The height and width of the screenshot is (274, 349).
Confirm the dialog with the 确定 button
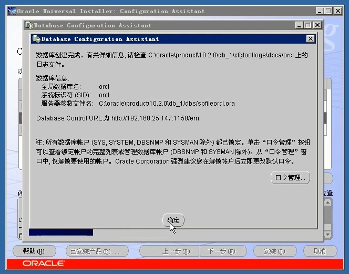click(173, 220)
